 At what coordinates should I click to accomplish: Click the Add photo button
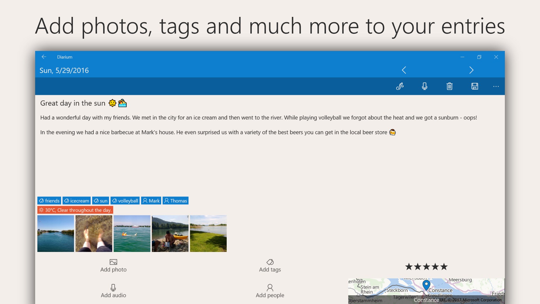point(113,265)
